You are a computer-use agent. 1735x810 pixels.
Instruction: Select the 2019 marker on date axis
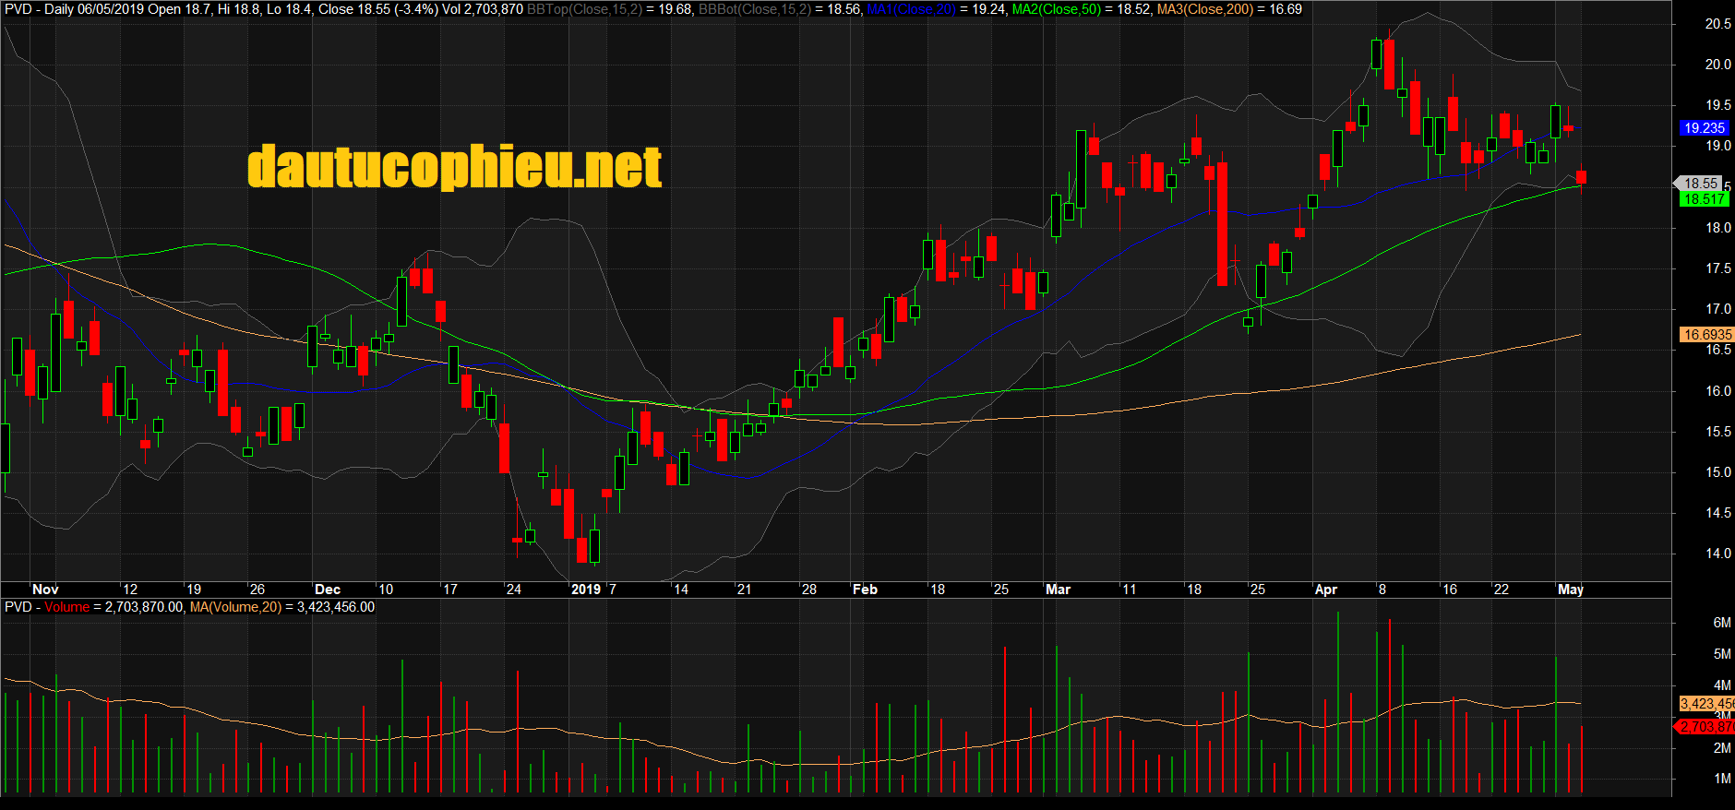tap(586, 590)
